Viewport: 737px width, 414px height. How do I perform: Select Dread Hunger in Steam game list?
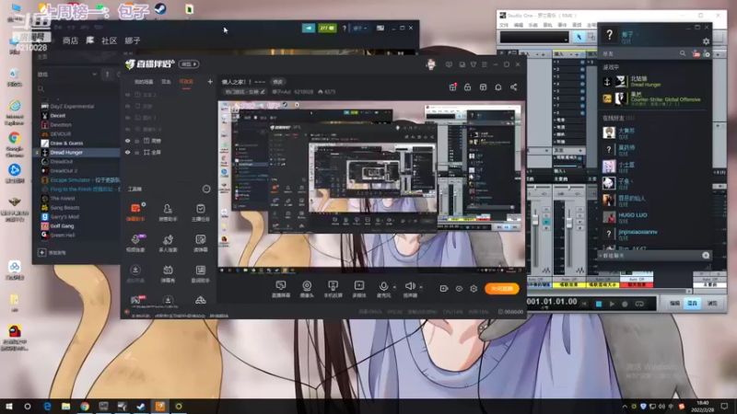(x=77, y=153)
